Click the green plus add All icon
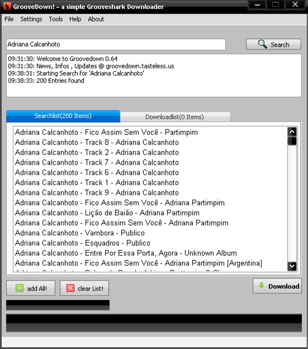The height and width of the screenshot is (349, 308). click(20, 288)
